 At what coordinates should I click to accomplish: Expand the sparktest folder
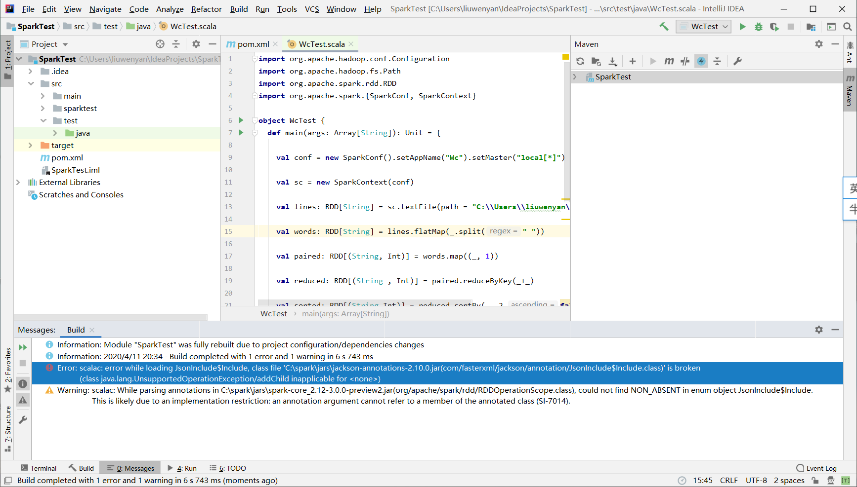(43, 108)
